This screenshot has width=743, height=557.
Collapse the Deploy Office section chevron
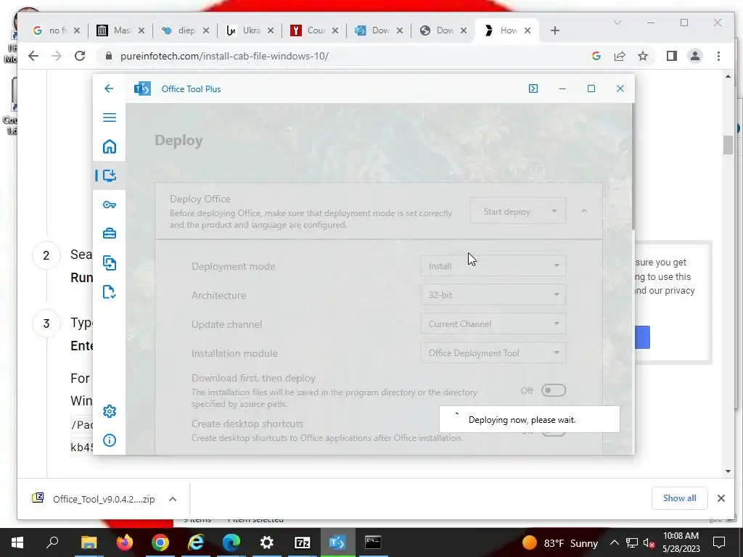584,211
